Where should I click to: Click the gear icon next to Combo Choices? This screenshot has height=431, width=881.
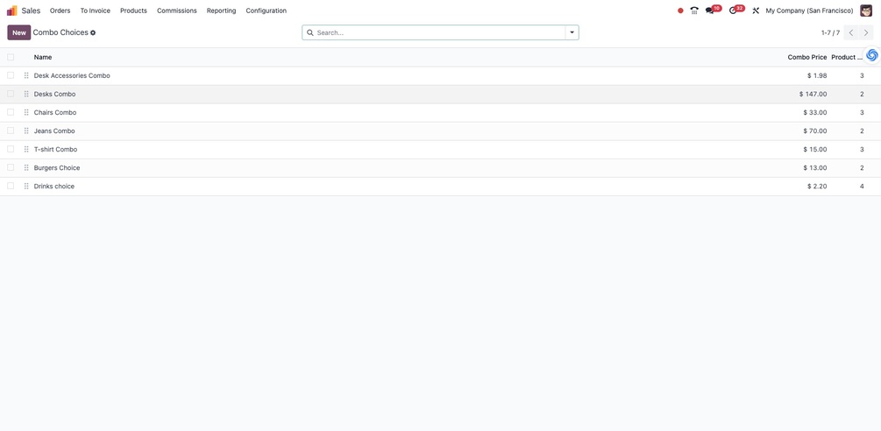pyautogui.click(x=93, y=33)
